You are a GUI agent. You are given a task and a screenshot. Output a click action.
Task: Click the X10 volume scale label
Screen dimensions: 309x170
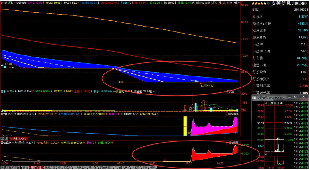(243, 110)
